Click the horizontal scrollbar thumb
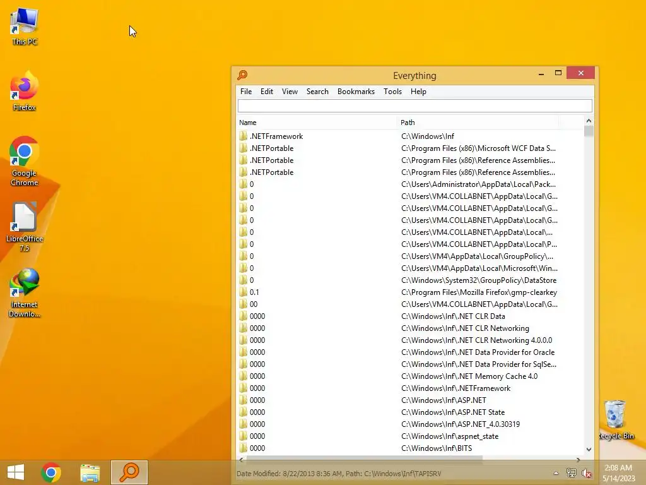The image size is (646, 485). click(364, 460)
